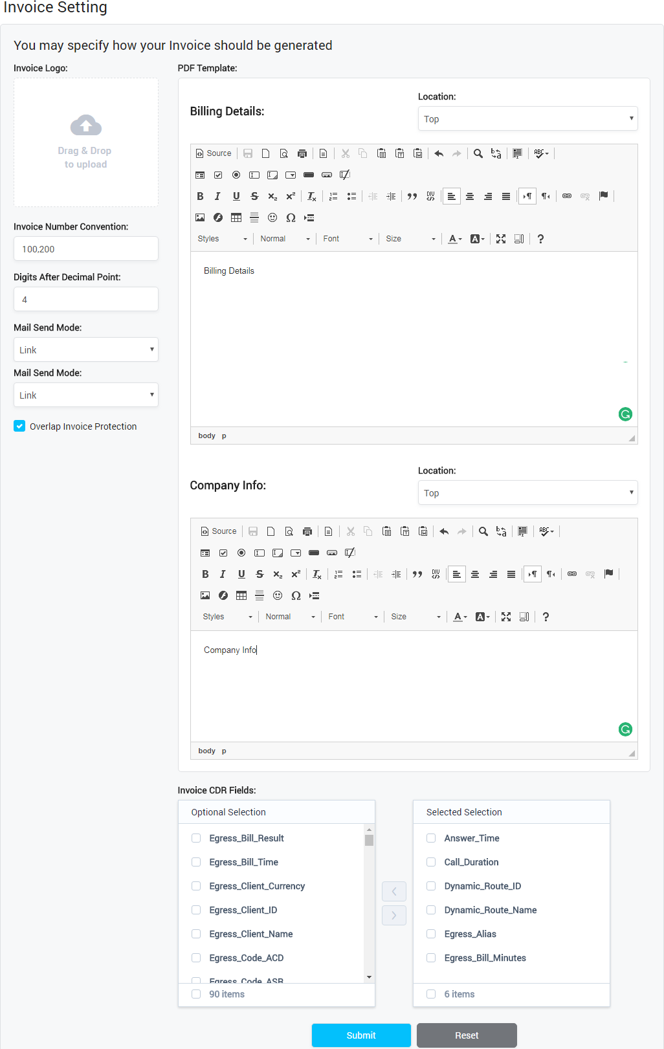664x1049 pixels.
Task: Toggle Bold in Company Info editor
Action: 205,574
